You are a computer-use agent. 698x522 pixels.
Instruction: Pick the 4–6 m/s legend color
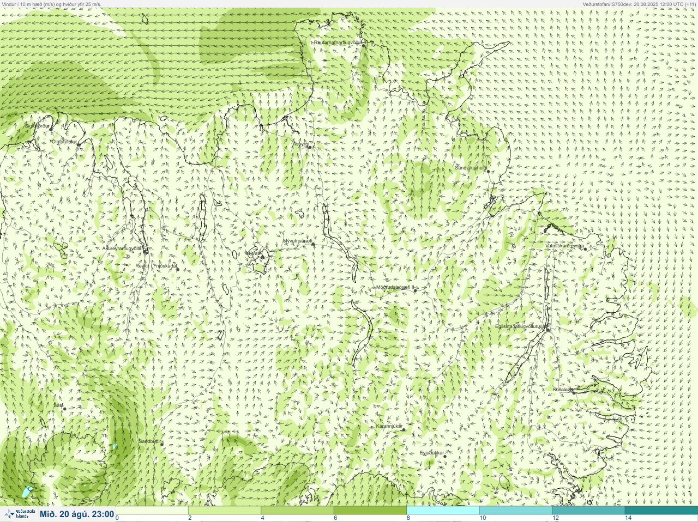pos(298,511)
